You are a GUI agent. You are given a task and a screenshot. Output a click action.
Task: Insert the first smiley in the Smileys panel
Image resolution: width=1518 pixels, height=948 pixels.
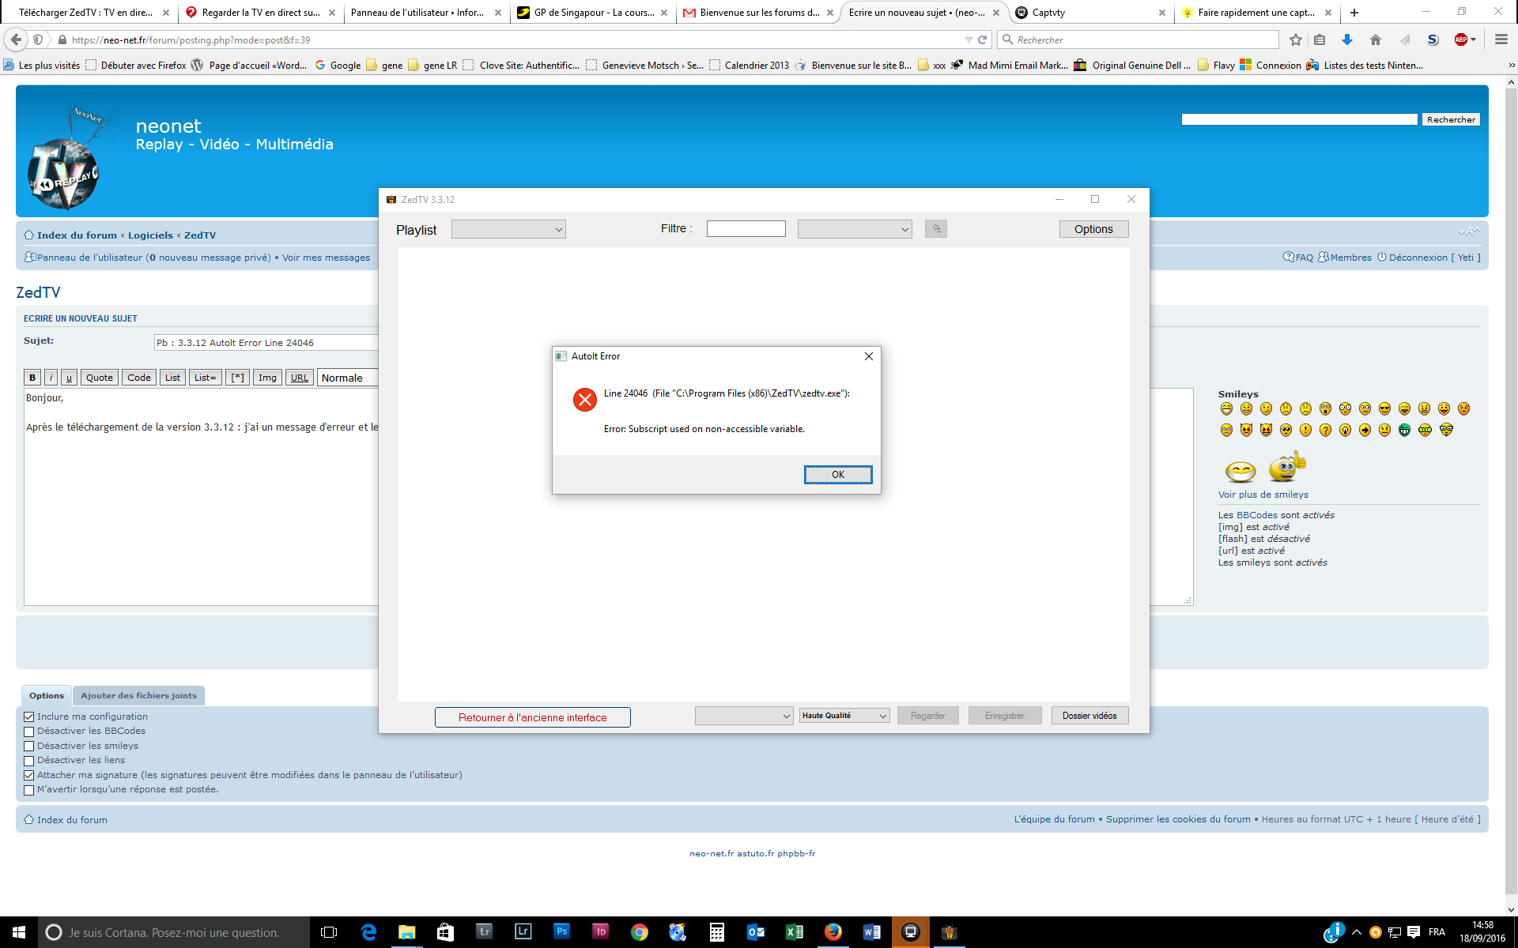(x=1226, y=408)
